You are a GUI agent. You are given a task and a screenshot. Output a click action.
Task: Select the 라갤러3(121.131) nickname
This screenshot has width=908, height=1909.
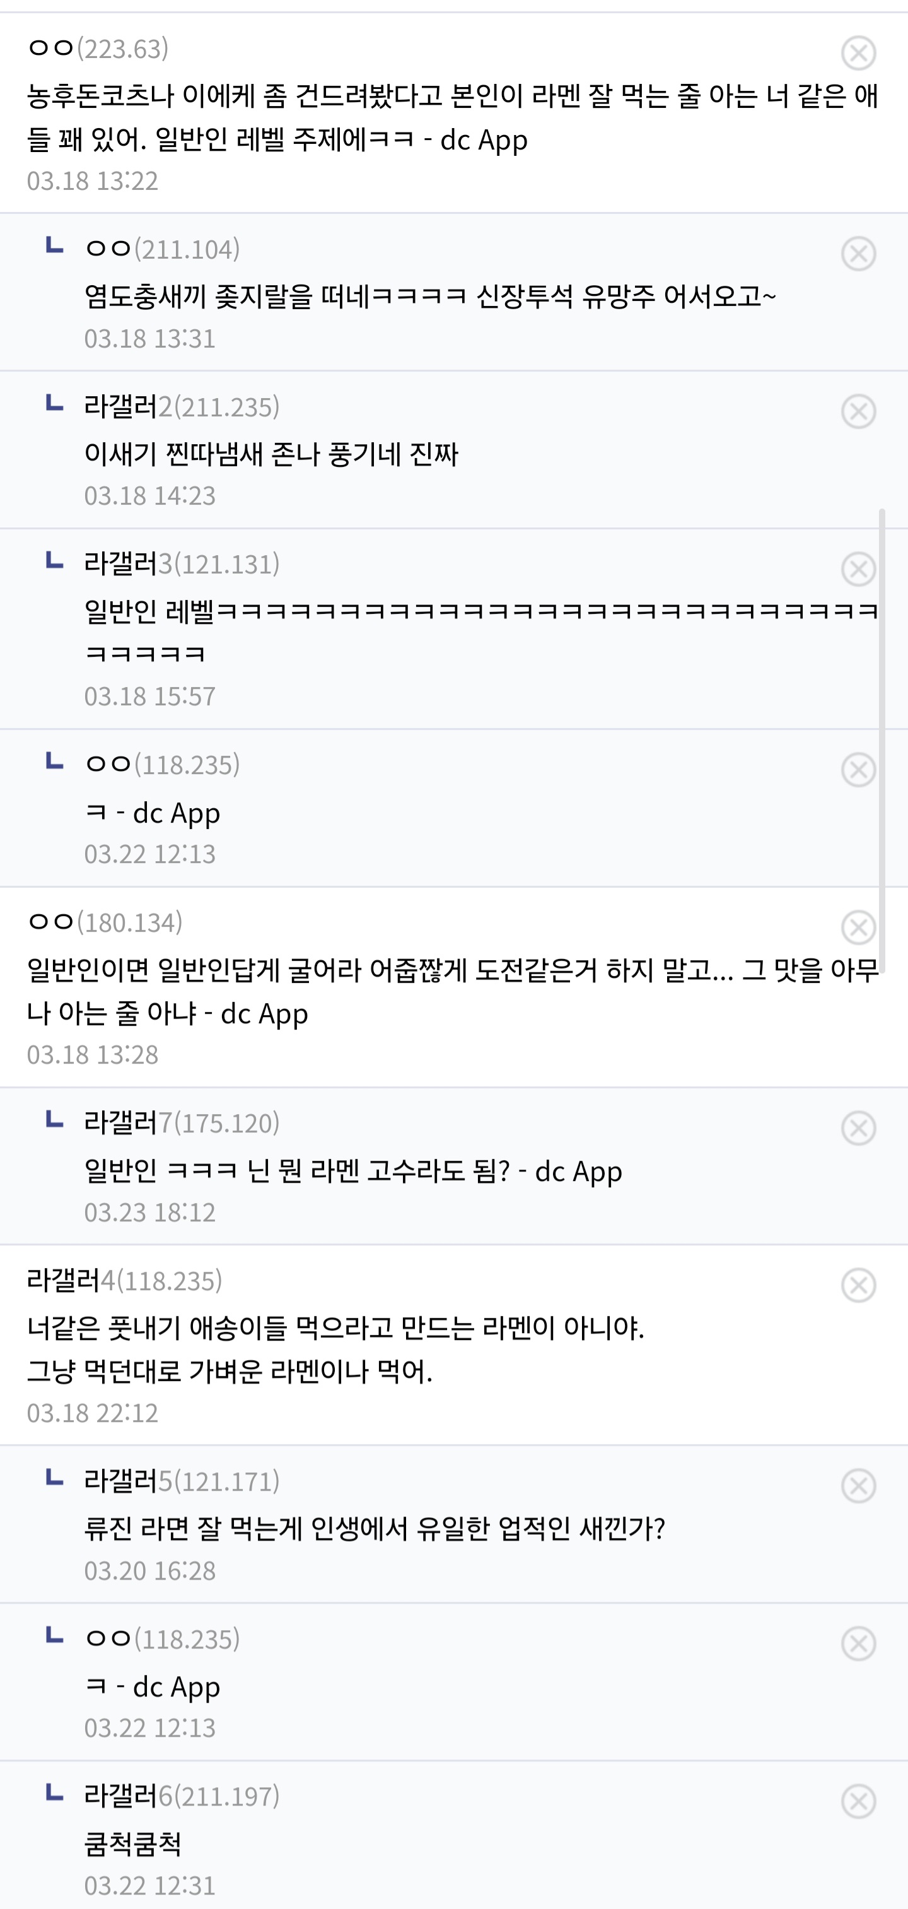click(x=182, y=564)
